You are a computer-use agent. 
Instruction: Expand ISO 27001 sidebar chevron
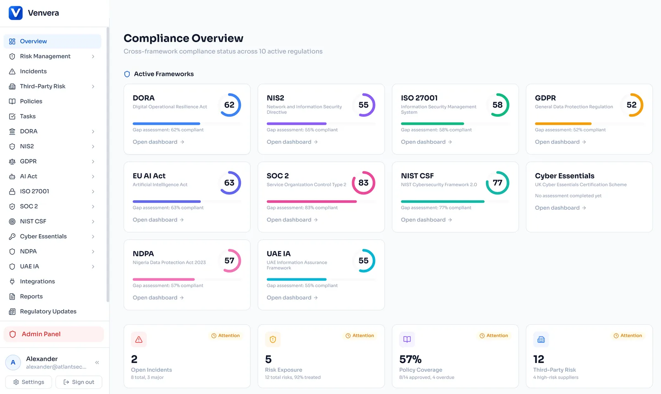(93, 192)
